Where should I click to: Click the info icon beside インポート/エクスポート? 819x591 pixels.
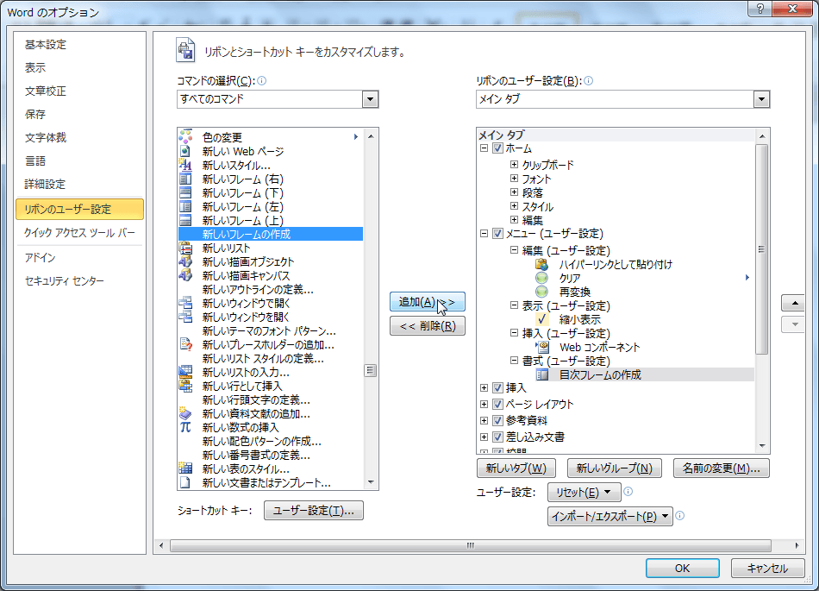click(x=680, y=516)
